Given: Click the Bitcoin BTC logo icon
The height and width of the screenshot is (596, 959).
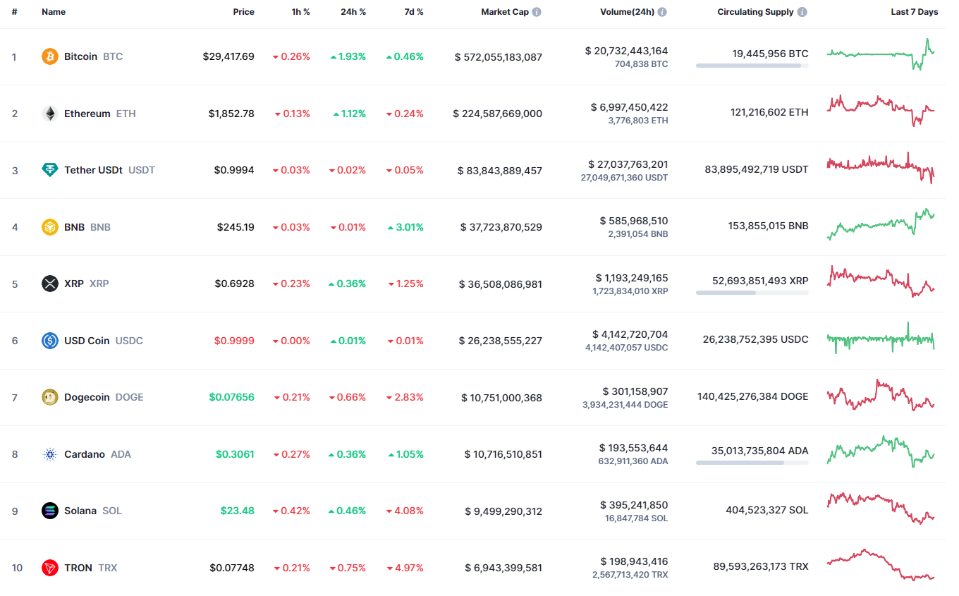Looking at the screenshot, I should click(49, 56).
